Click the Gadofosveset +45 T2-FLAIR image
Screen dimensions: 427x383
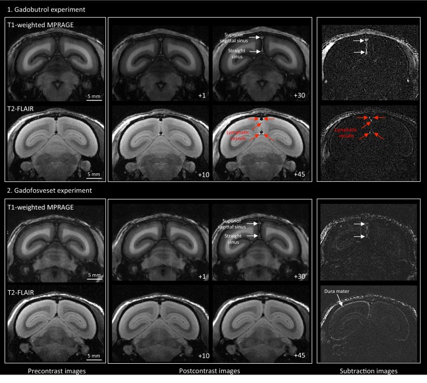(x=261, y=324)
